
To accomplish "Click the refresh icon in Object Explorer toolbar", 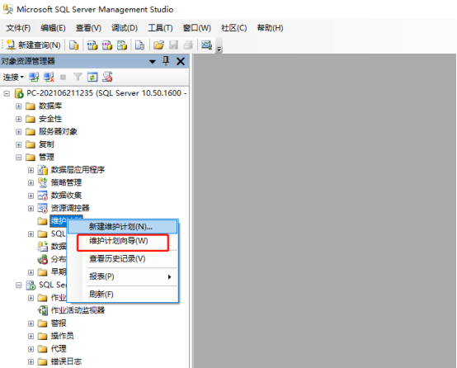I will tap(92, 77).
